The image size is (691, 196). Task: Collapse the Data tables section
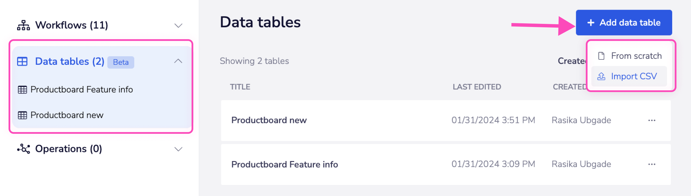178,61
